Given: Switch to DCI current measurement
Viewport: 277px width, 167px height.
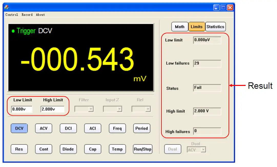Looking at the screenshot, I should (68, 128).
